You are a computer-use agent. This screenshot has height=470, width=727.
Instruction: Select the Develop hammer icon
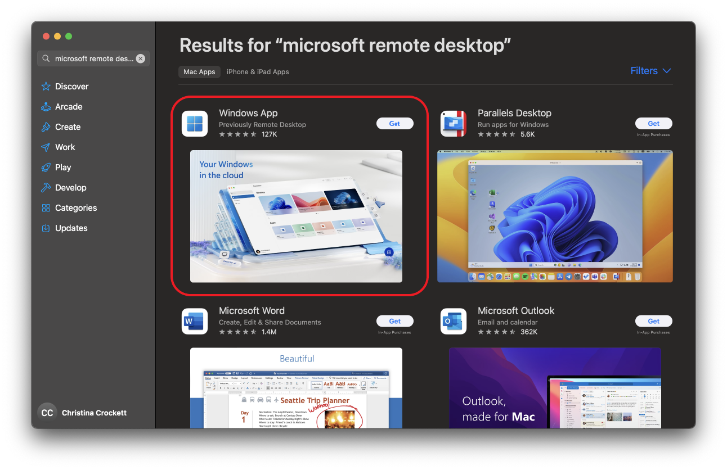pos(46,188)
